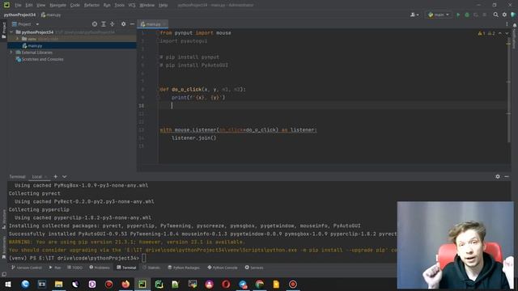Open Python Console tool window
Screen dimensions: 518x291
(223, 268)
